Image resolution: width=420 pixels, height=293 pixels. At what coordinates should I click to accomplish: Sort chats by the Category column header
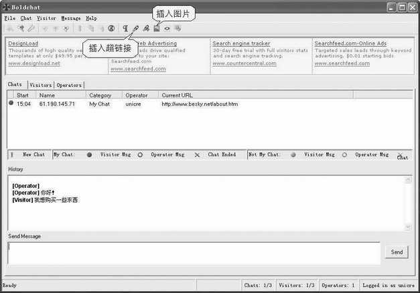[x=100, y=95]
